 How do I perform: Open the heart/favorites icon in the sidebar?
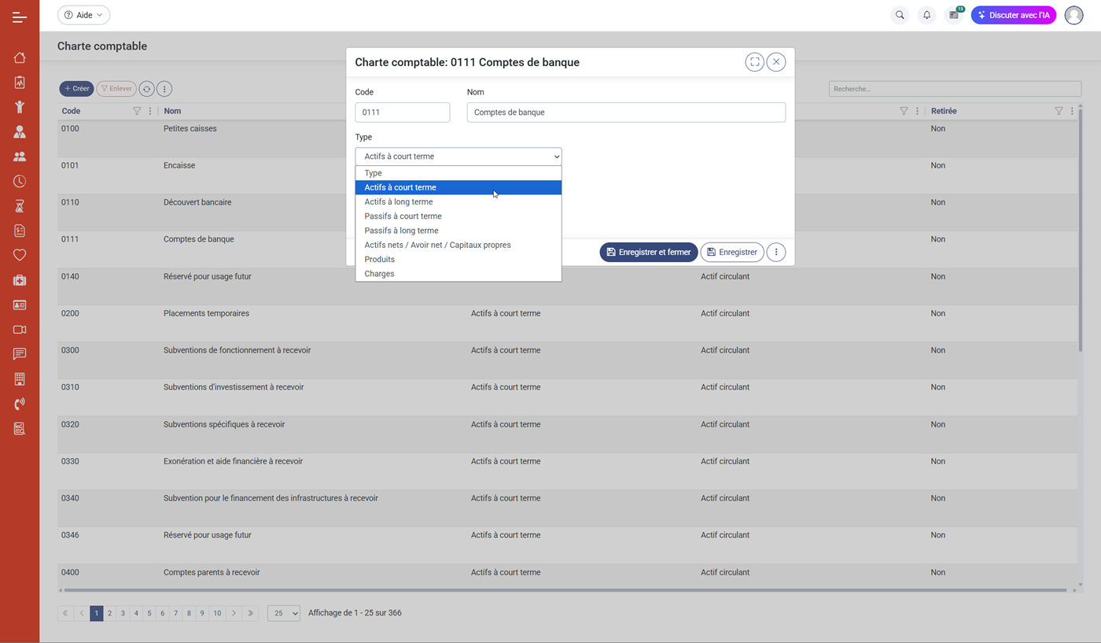19,254
